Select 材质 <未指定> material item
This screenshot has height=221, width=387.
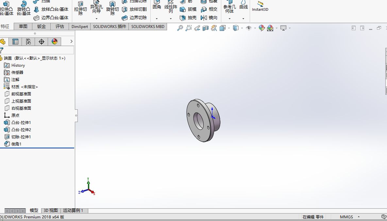(x=21, y=87)
